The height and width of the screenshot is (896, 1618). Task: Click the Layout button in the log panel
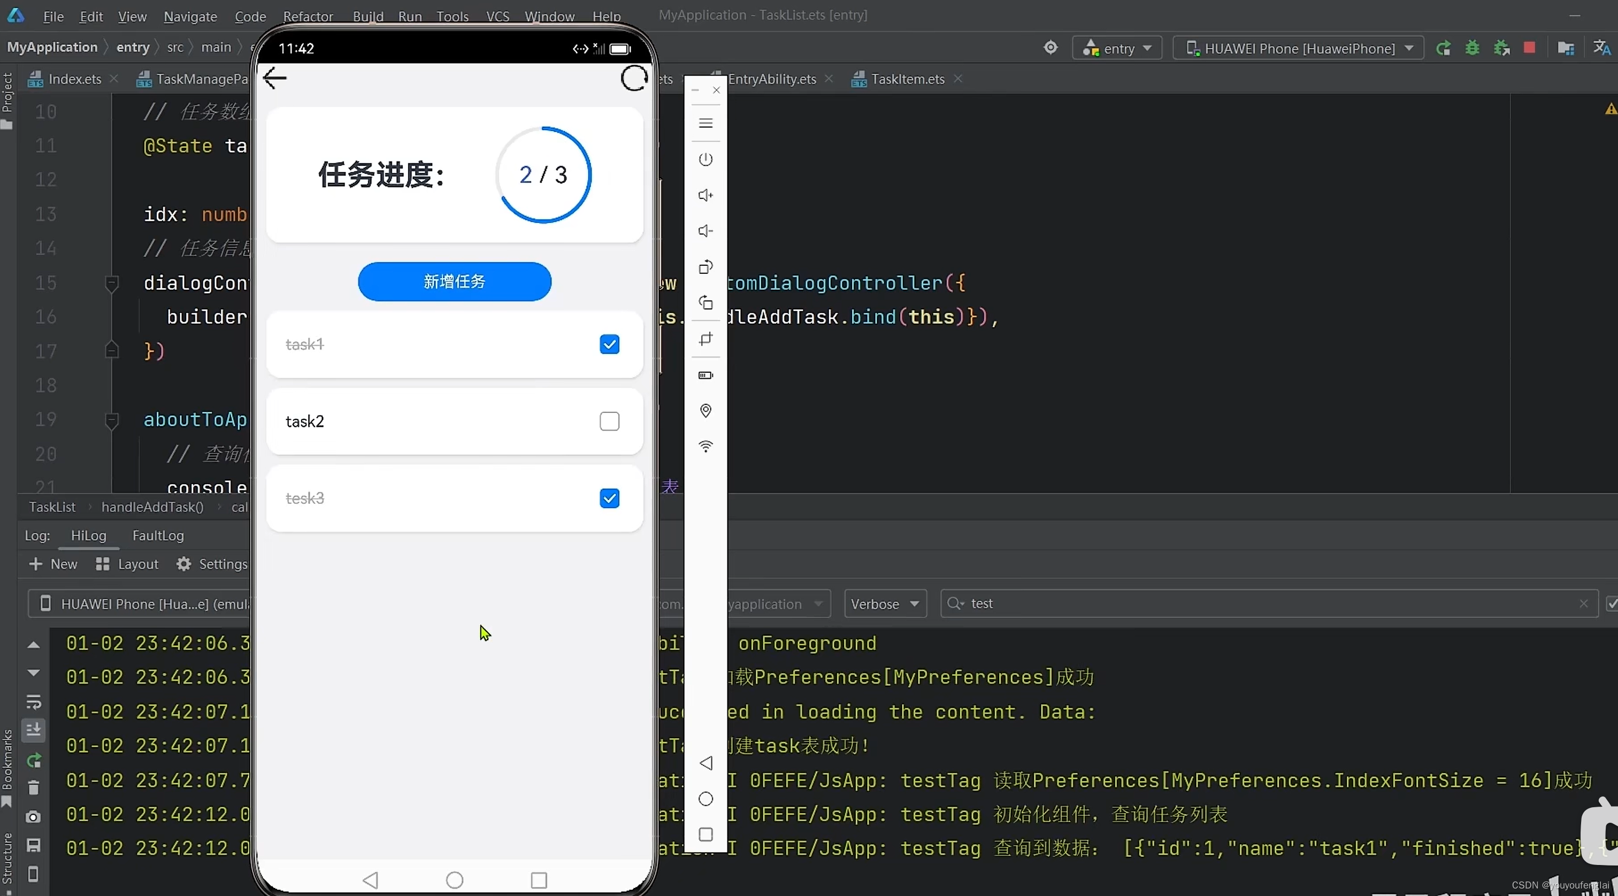[127, 564]
